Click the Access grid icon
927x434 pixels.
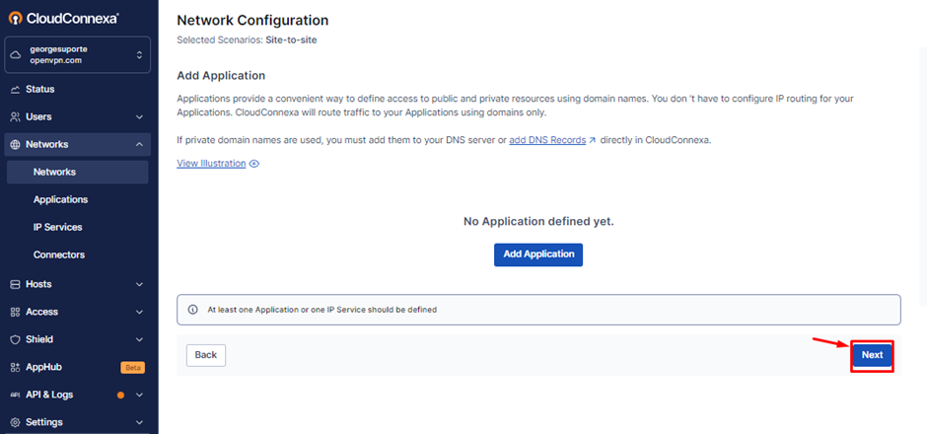pos(16,313)
